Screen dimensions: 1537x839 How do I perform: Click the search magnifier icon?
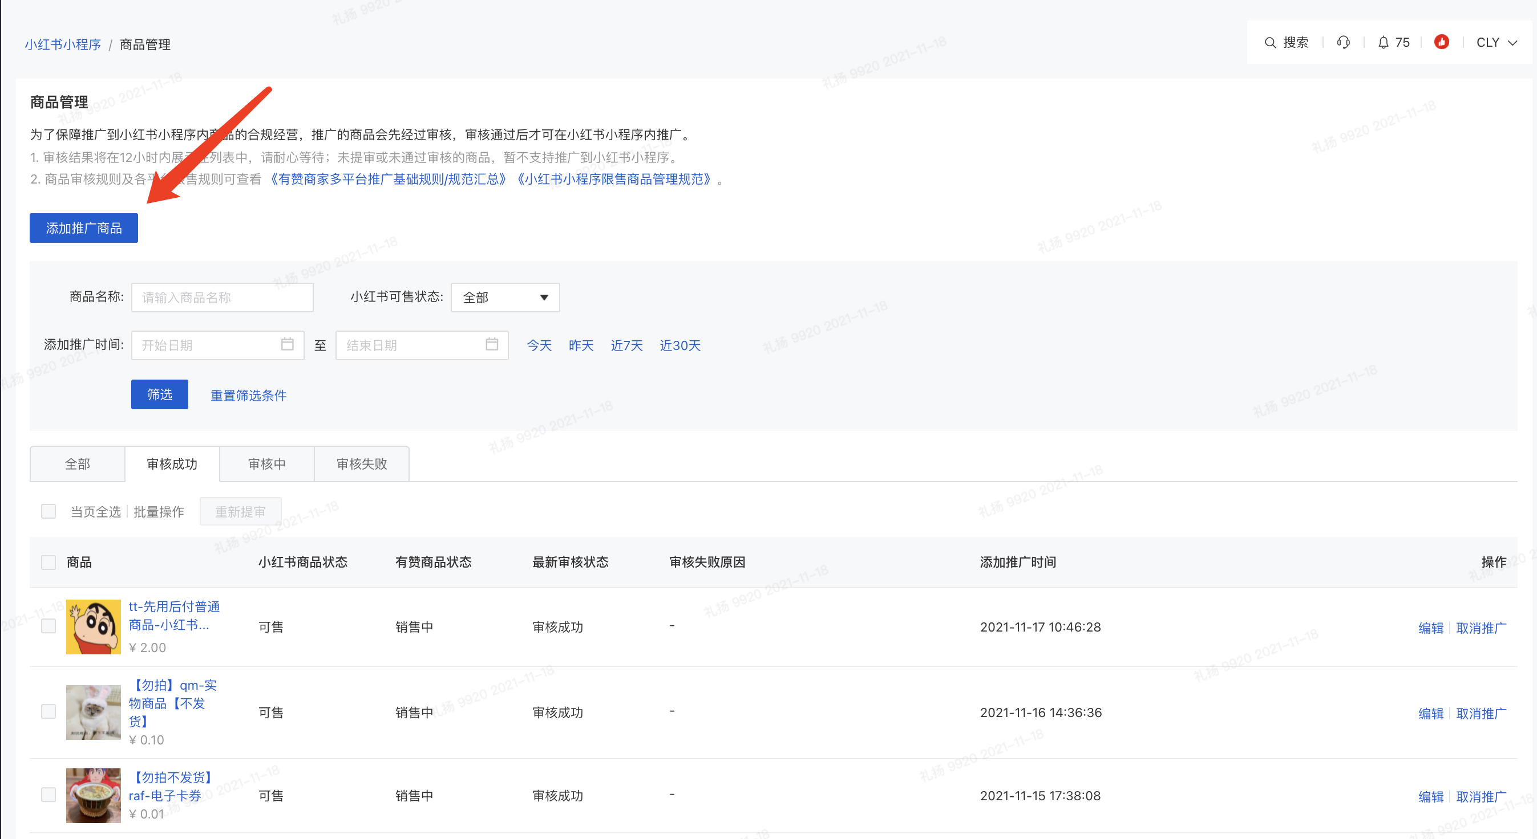tap(1269, 43)
